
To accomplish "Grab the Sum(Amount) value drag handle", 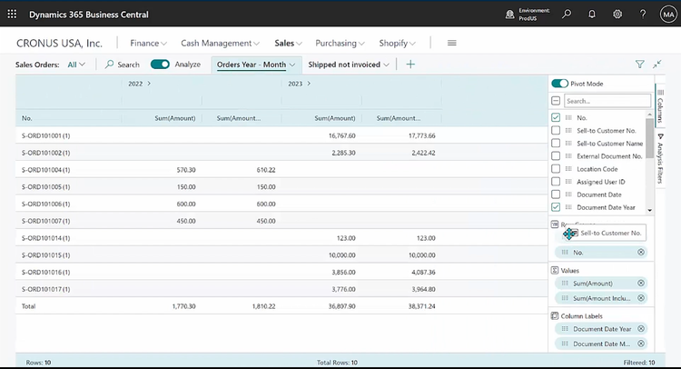I will 565,283.
